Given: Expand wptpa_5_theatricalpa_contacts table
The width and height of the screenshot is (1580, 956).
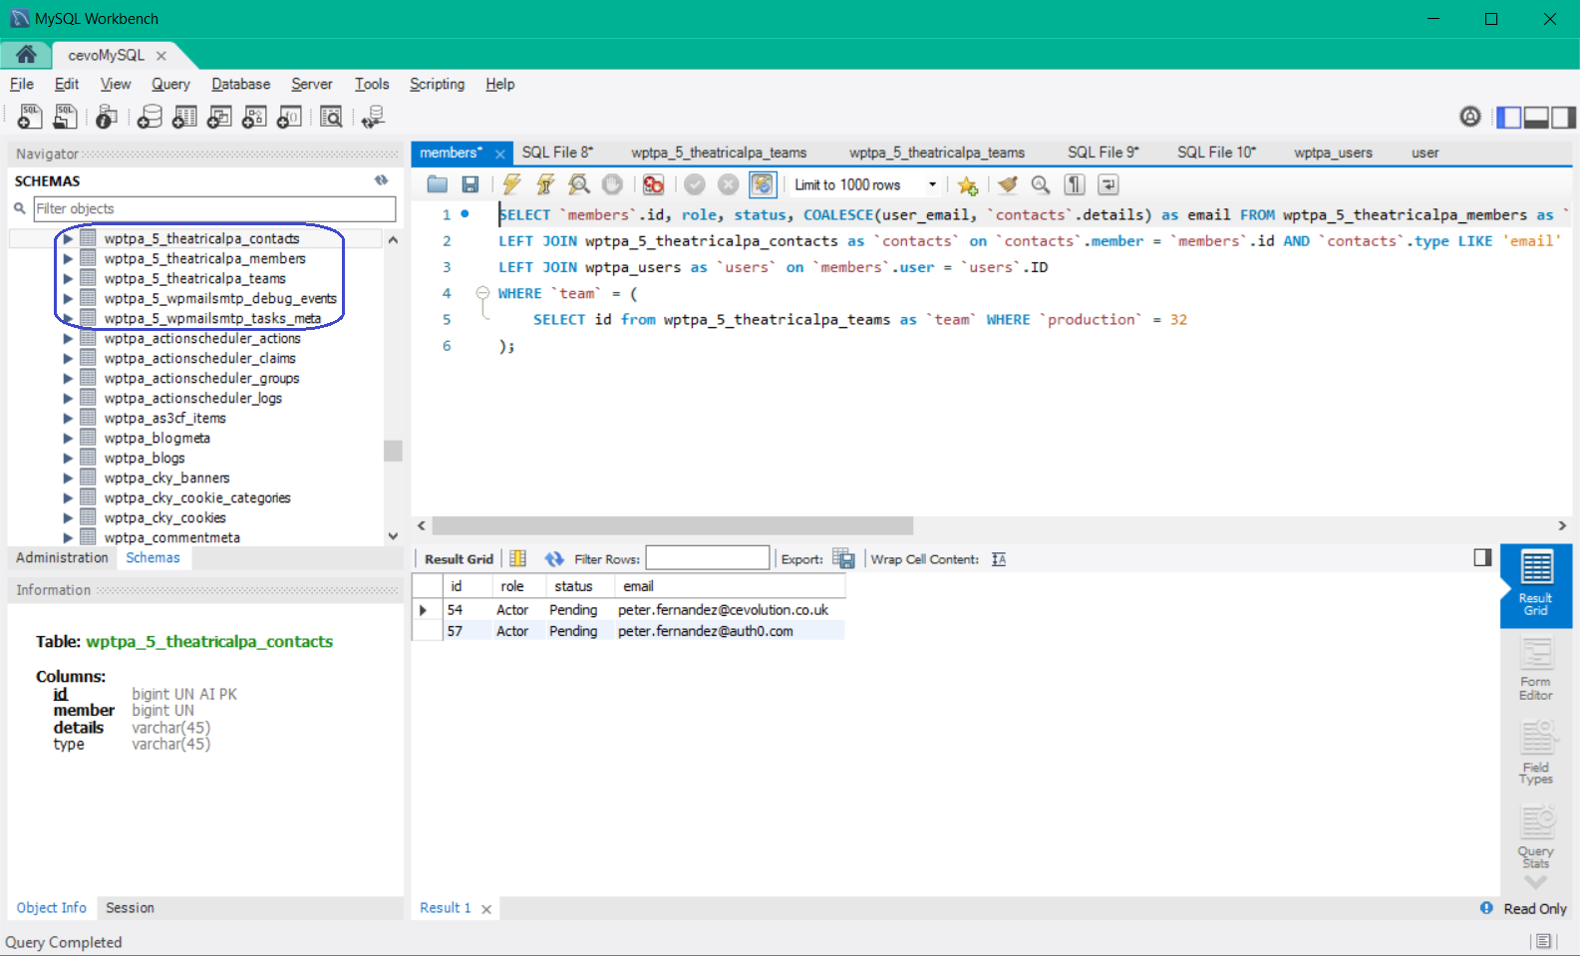Looking at the screenshot, I should pos(68,239).
